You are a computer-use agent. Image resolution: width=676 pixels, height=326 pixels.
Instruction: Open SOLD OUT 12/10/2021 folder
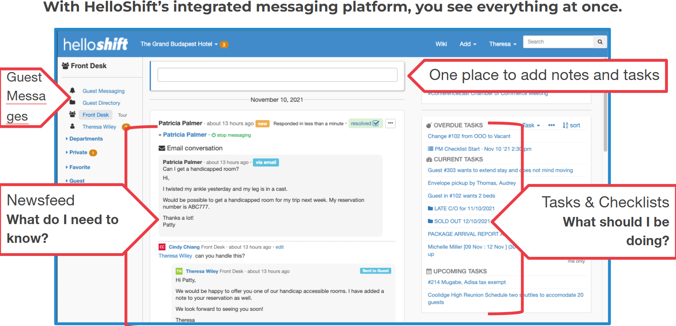[459, 221]
